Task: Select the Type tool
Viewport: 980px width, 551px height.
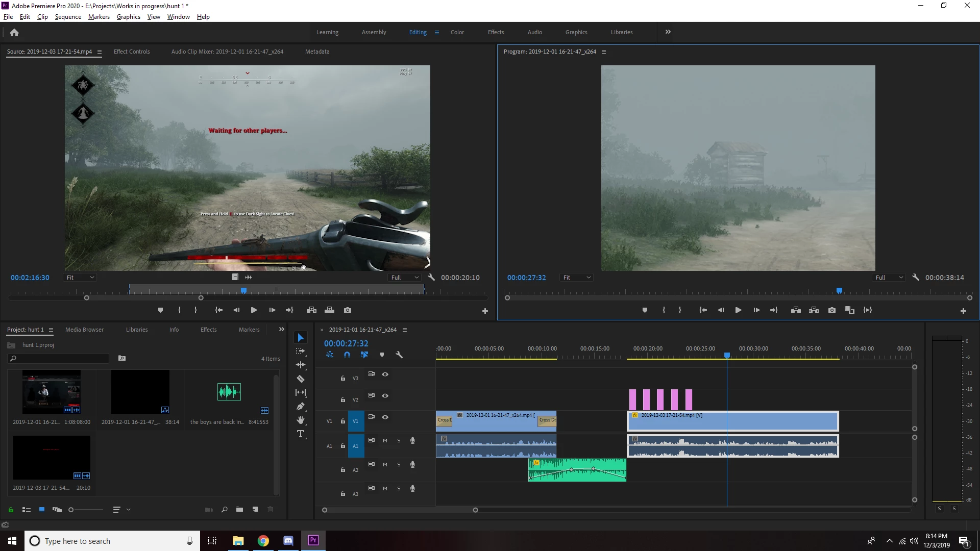Action: [301, 434]
